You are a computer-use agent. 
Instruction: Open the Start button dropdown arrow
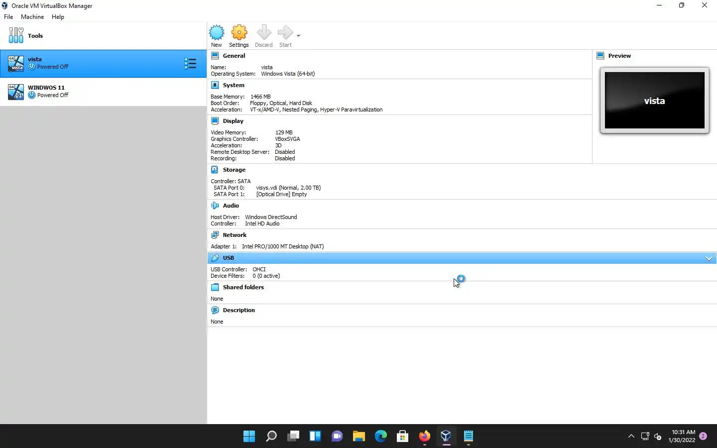click(298, 36)
